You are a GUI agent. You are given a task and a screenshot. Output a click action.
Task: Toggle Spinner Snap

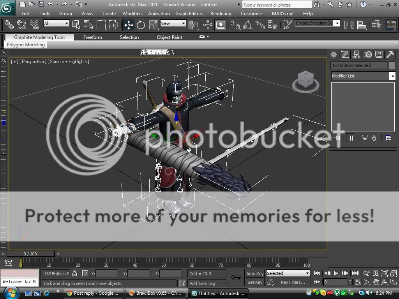272,25
